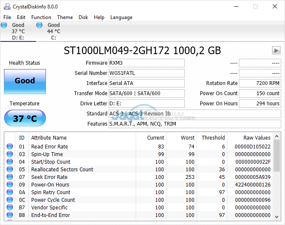Click the 37 °C temperature button

coord(25,118)
